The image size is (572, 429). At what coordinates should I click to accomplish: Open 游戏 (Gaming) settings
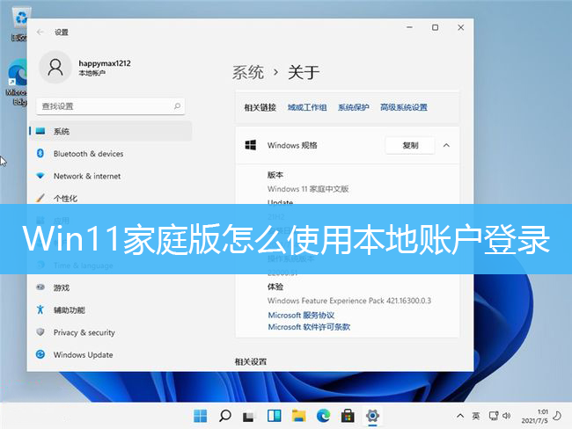(61, 287)
